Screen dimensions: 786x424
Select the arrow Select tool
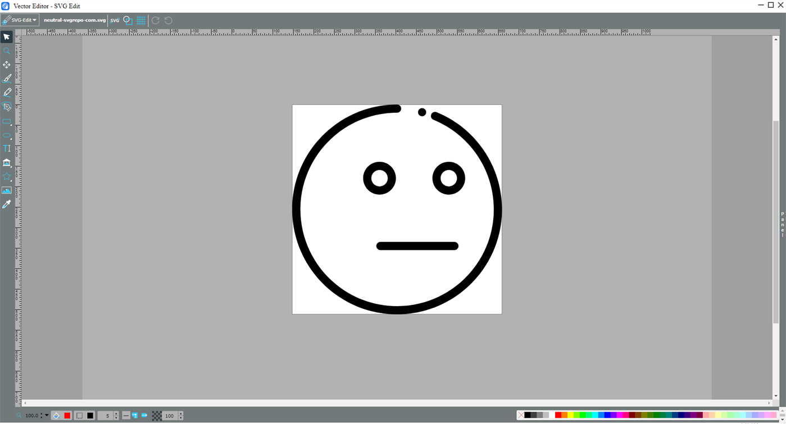coord(7,37)
